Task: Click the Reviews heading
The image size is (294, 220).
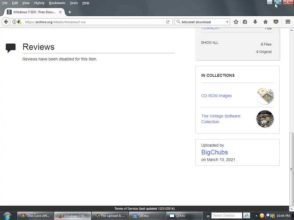Action: pyautogui.click(x=38, y=47)
